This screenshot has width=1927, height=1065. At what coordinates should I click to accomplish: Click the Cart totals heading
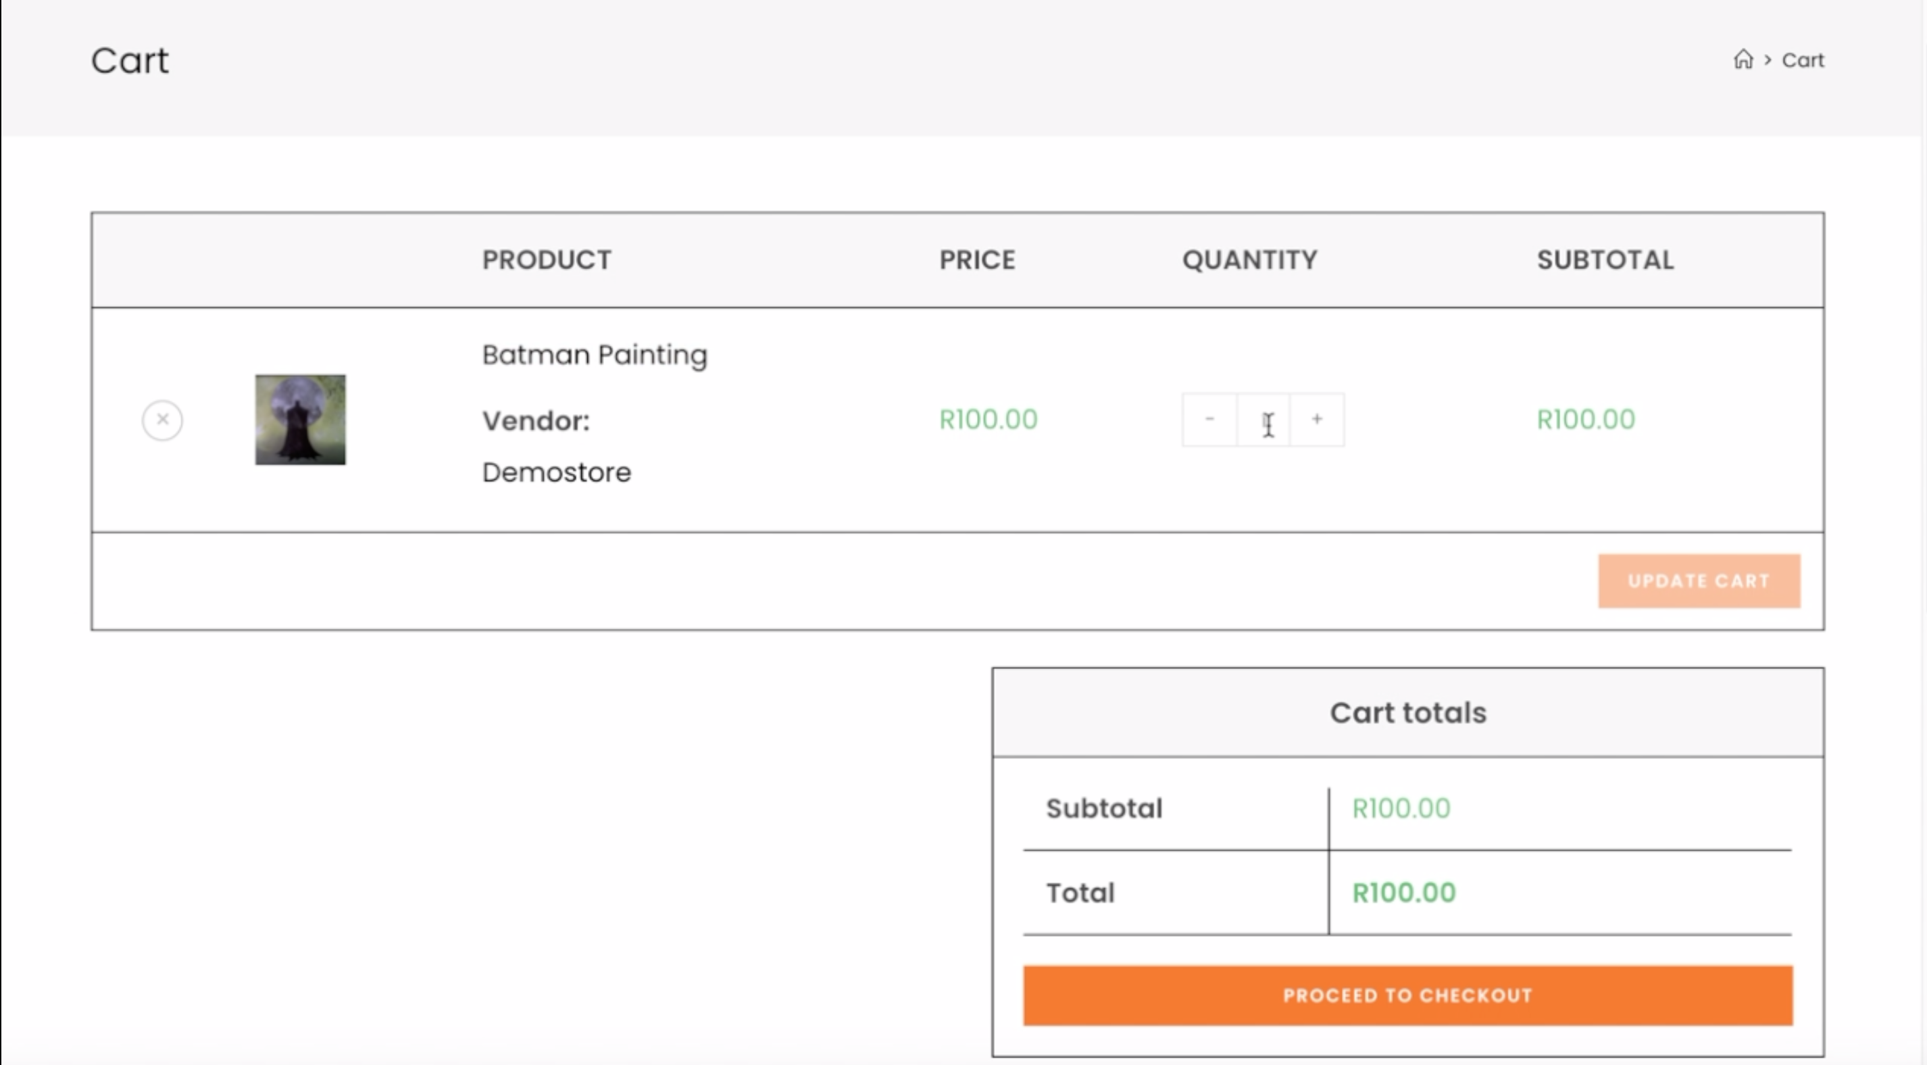[x=1407, y=712]
